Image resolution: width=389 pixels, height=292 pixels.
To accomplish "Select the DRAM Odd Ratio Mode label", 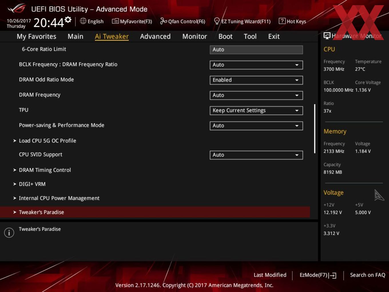I will [46, 80].
